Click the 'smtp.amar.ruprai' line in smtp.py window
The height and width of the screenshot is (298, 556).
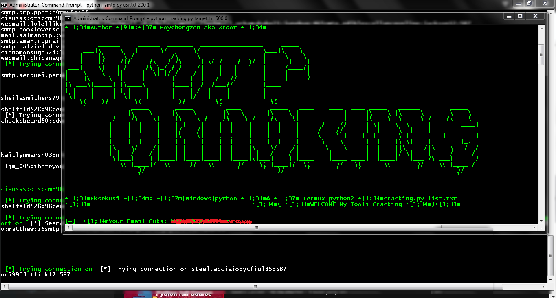[x=31, y=41]
